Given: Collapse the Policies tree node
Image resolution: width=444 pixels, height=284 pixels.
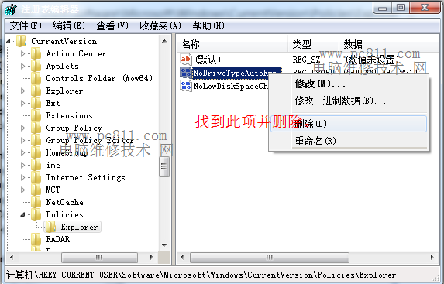Looking at the screenshot, I should (x=23, y=214).
